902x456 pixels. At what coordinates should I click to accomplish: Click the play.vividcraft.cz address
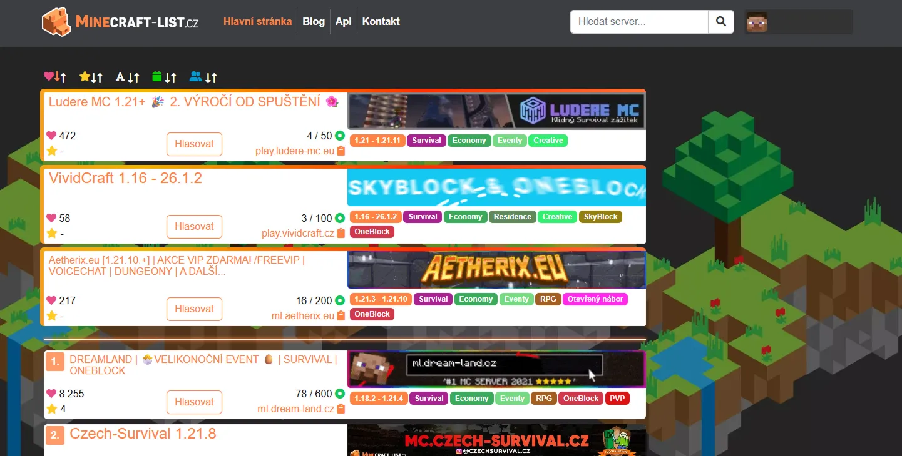click(x=298, y=233)
